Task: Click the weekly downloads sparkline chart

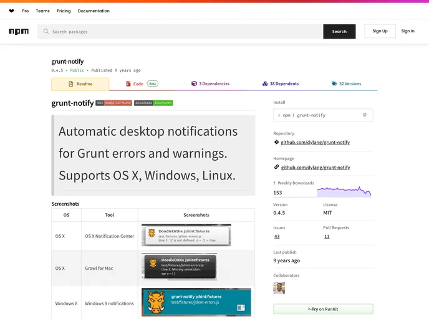Action: pos(344,191)
